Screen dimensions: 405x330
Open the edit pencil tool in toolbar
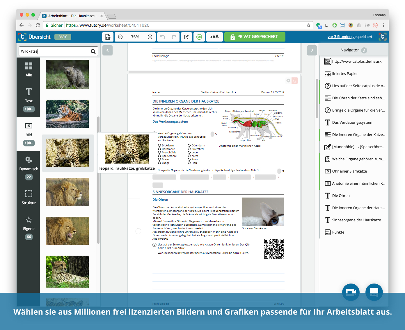(x=186, y=37)
